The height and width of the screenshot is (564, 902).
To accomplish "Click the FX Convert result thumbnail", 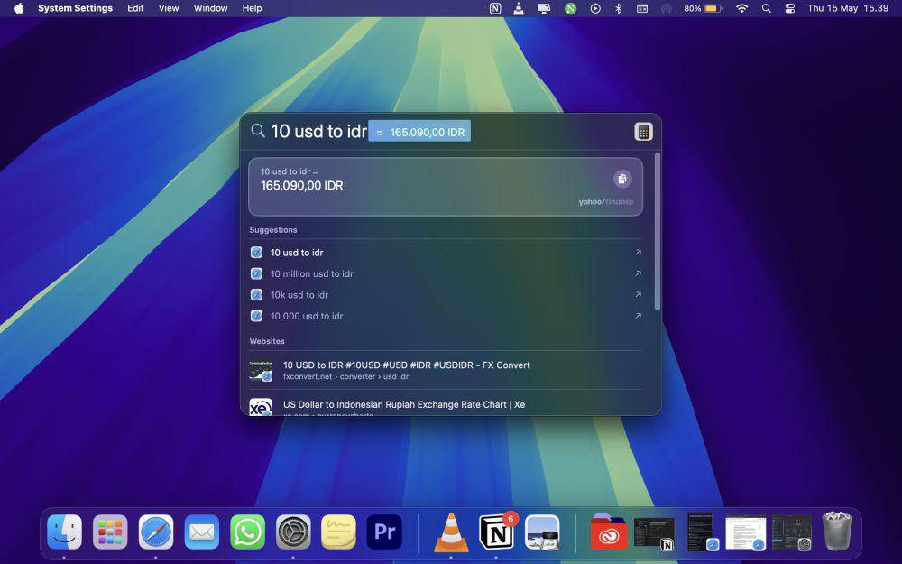I will [261, 371].
